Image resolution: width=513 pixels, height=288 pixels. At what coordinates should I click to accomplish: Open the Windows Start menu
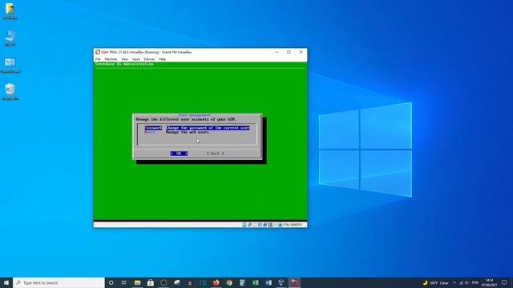(6, 282)
